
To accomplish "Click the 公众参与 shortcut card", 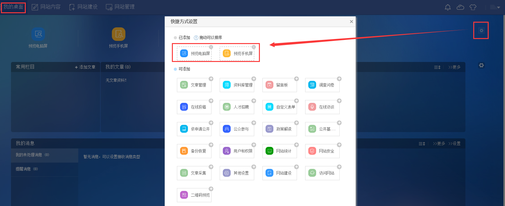I will tap(237, 129).
